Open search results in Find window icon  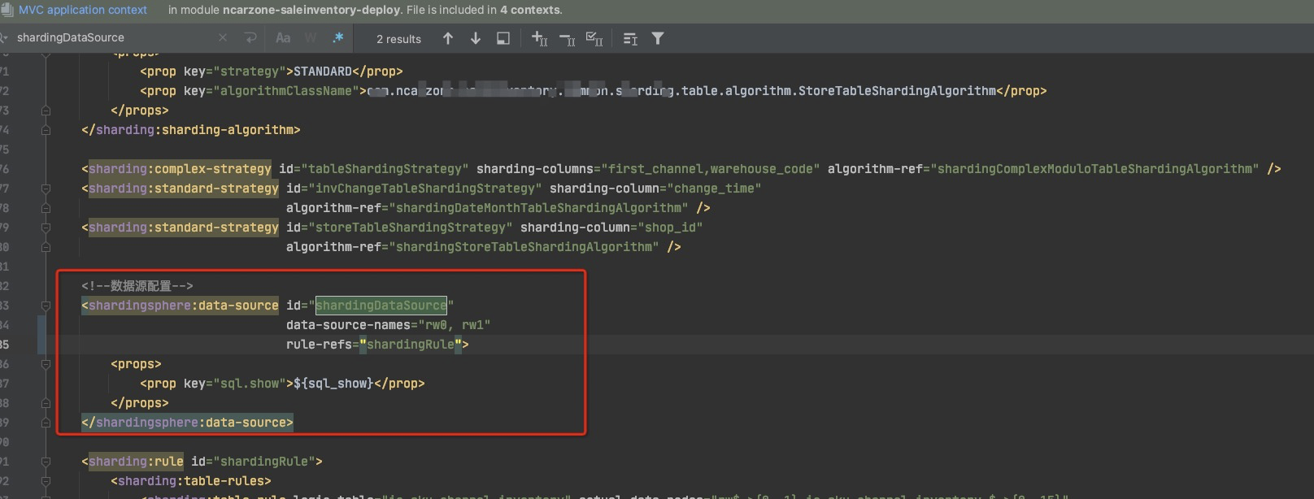coord(503,38)
